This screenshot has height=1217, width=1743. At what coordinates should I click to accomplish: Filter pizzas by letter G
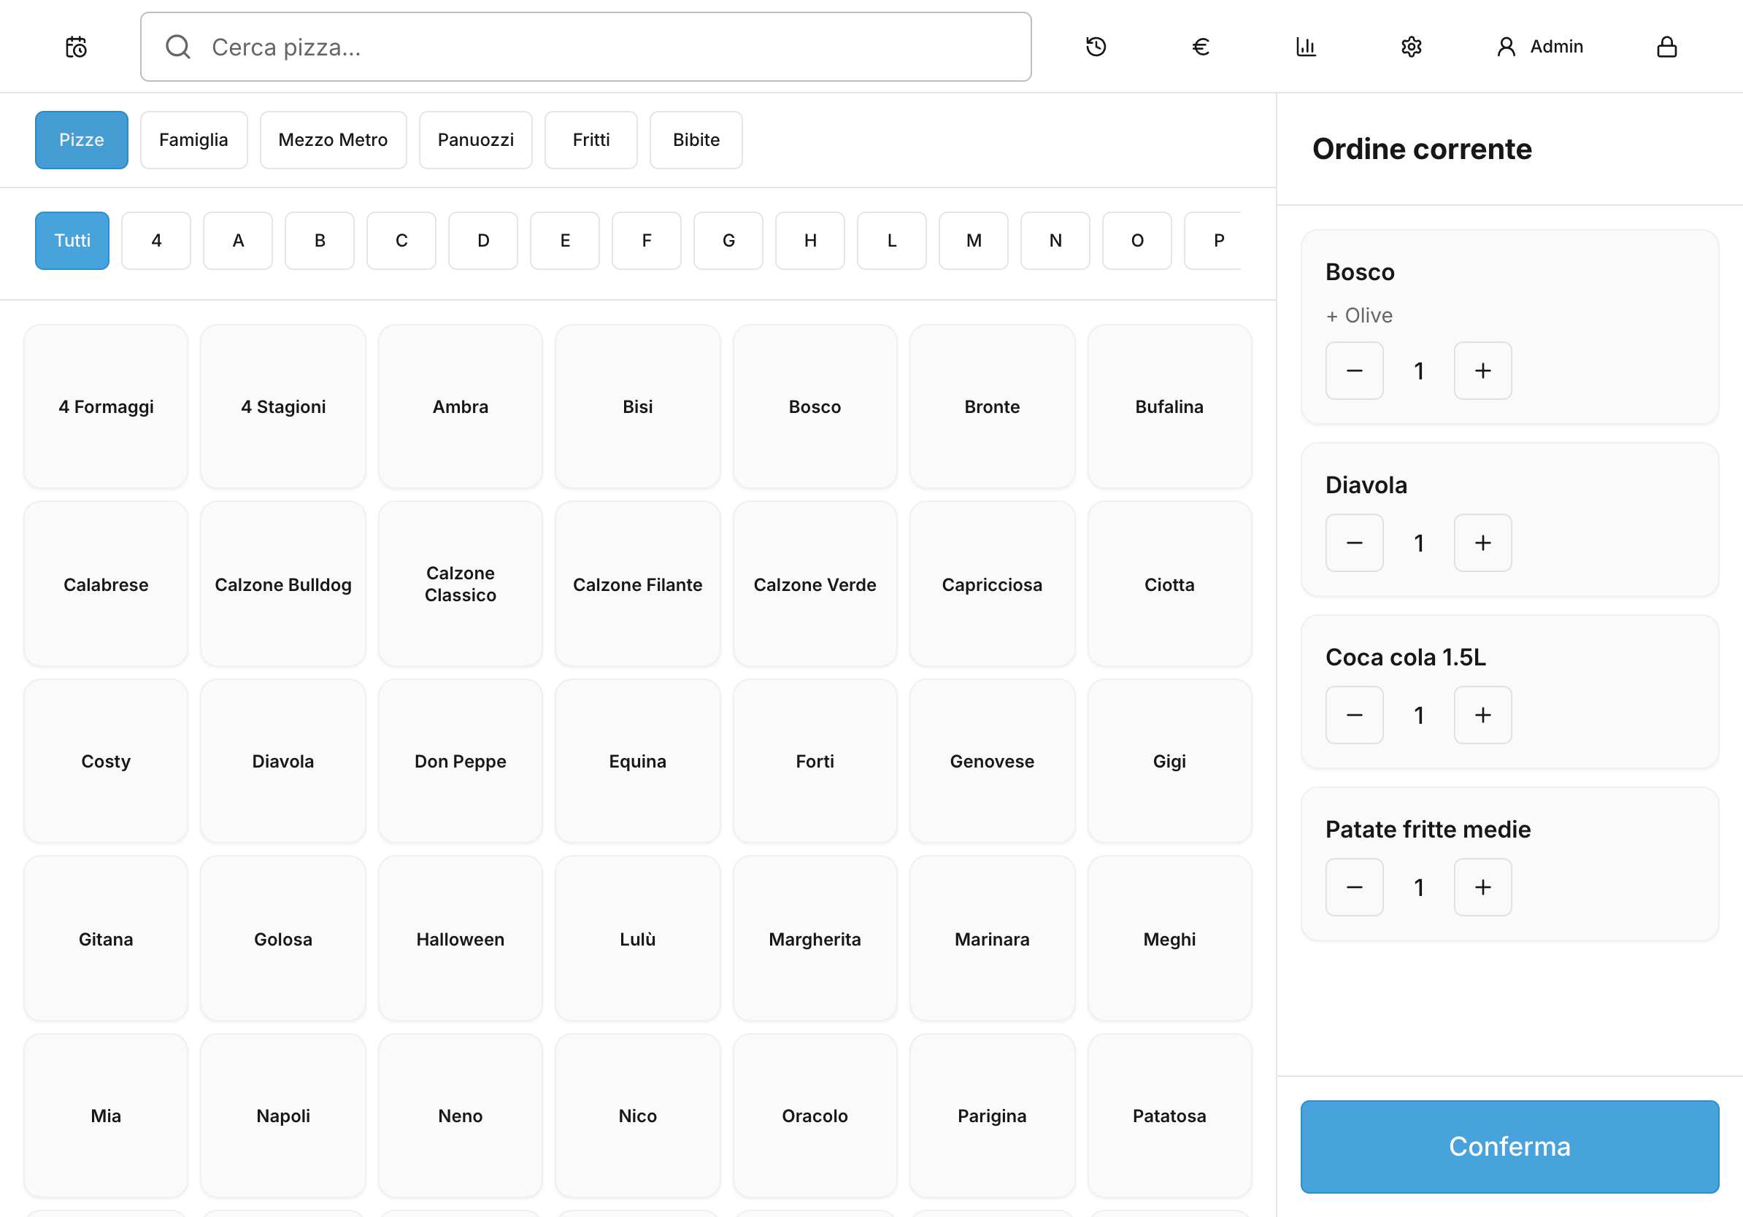tap(728, 241)
